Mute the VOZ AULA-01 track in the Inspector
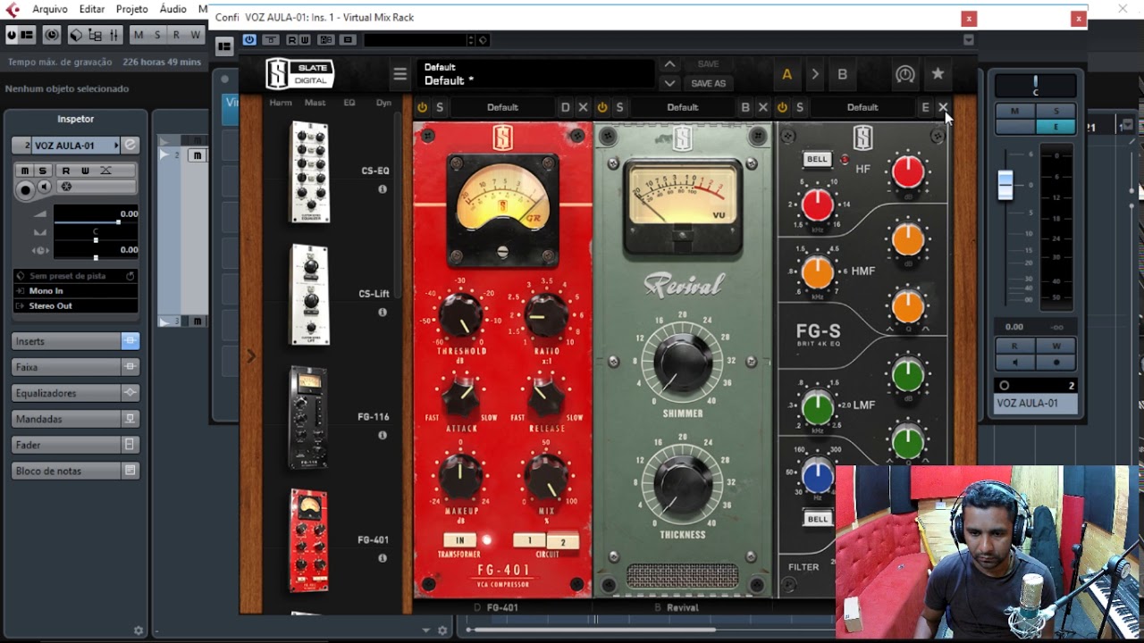Viewport: 1144px width, 643px height. [25, 171]
